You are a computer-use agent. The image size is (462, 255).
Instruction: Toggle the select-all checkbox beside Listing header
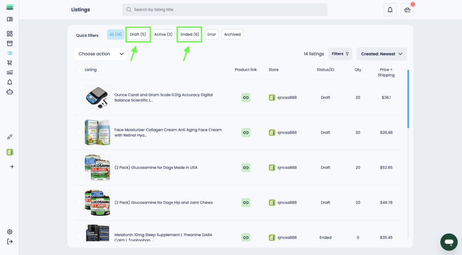(79, 70)
